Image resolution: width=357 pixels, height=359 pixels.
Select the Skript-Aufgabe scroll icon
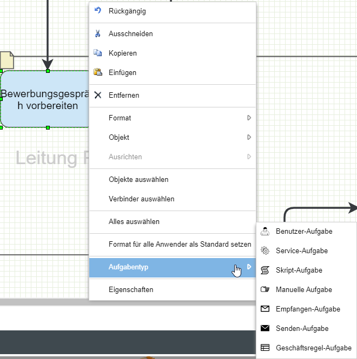[x=265, y=270]
